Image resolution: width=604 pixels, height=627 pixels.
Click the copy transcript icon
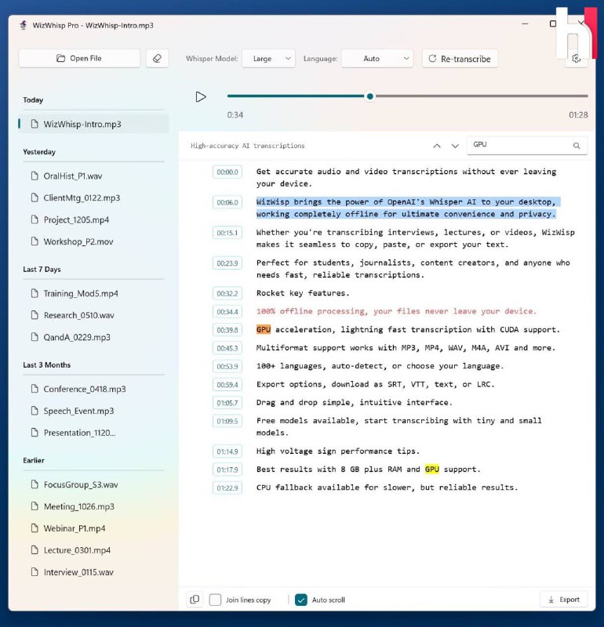pyautogui.click(x=195, y=600)
